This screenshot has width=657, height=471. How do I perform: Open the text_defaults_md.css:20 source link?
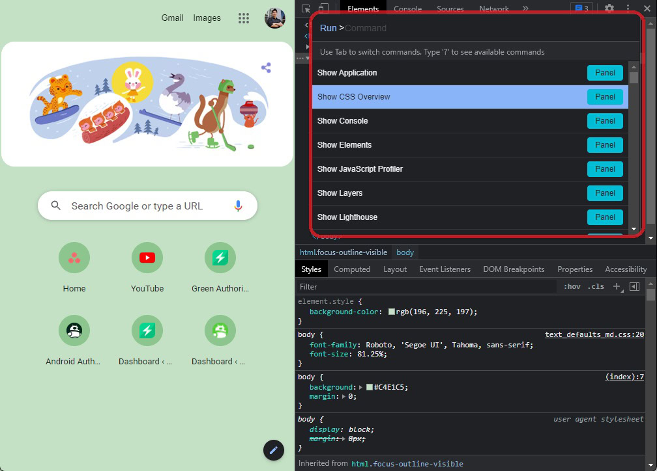(x=594, y=334)
